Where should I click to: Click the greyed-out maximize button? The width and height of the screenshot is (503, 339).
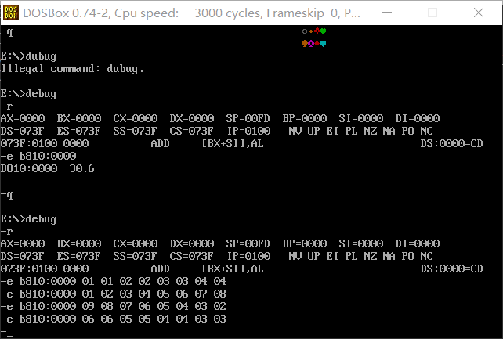[x=432, y=13]
